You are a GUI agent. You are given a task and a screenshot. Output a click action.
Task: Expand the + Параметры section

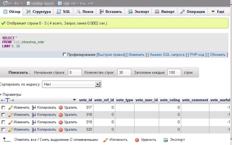tap(10, 94)
